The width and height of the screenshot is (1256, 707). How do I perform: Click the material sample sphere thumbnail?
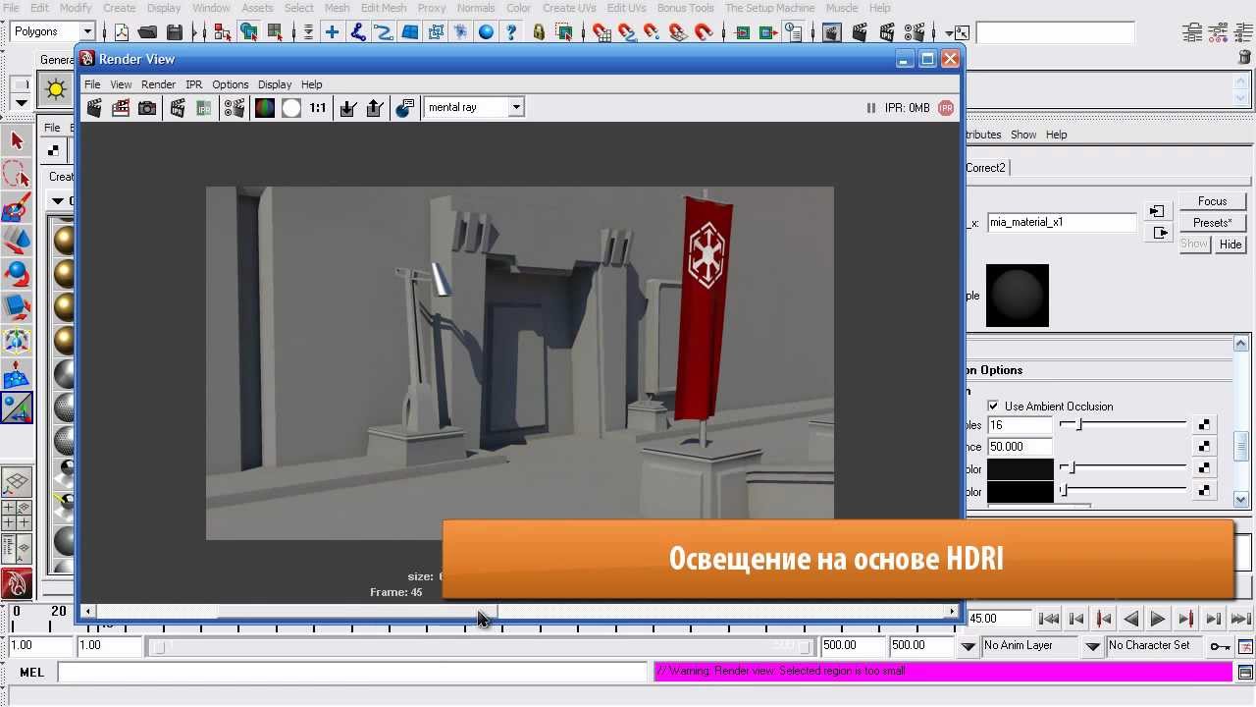1018,296
